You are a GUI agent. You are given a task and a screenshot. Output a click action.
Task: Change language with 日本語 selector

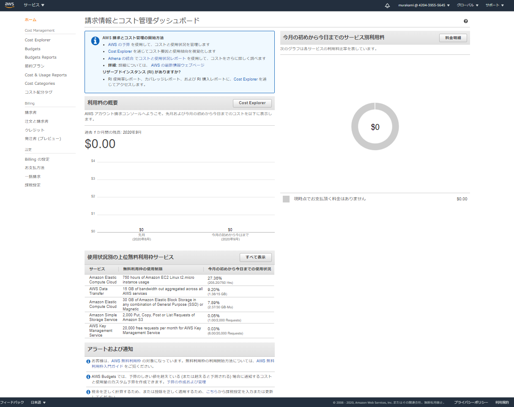click(38, 402)
